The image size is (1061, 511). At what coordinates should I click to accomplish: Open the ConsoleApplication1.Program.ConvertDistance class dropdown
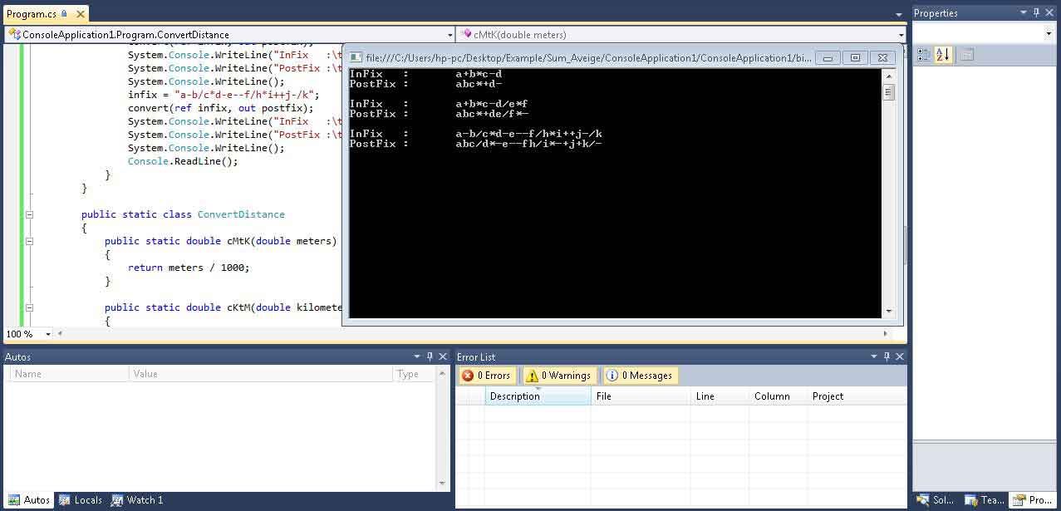point(449,35)
